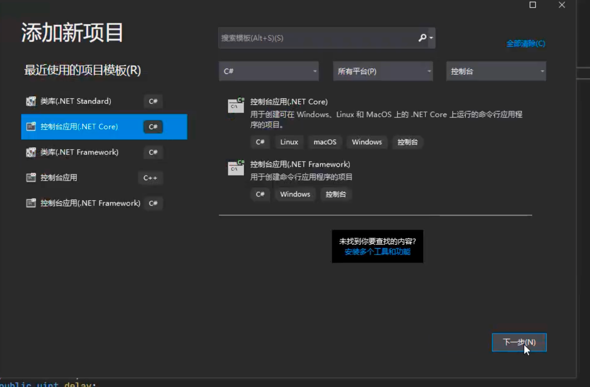Select recent C++ 控制台应用 template

(104, 178)
